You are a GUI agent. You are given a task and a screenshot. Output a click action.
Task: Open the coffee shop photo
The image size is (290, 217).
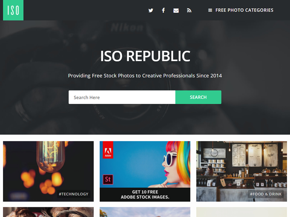[241, 171]
